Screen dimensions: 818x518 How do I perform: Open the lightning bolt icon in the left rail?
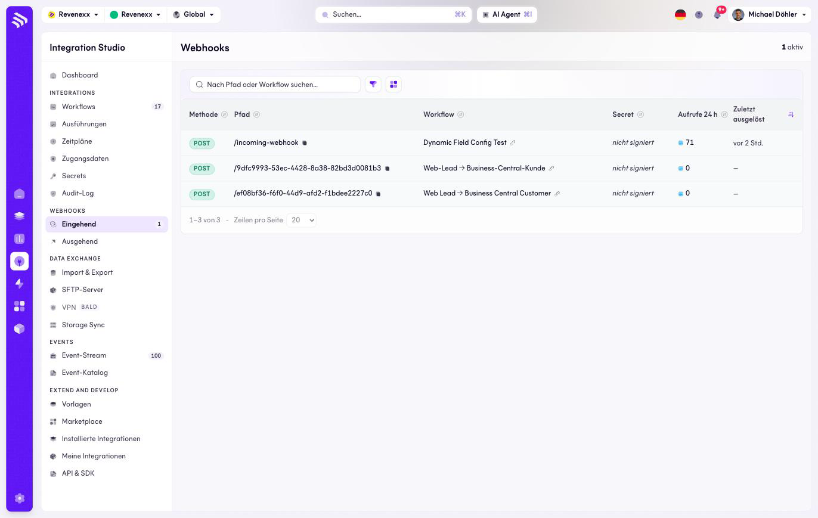[19, 284]
